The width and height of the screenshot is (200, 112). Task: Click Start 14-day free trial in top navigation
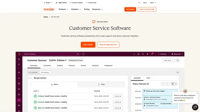147,9
